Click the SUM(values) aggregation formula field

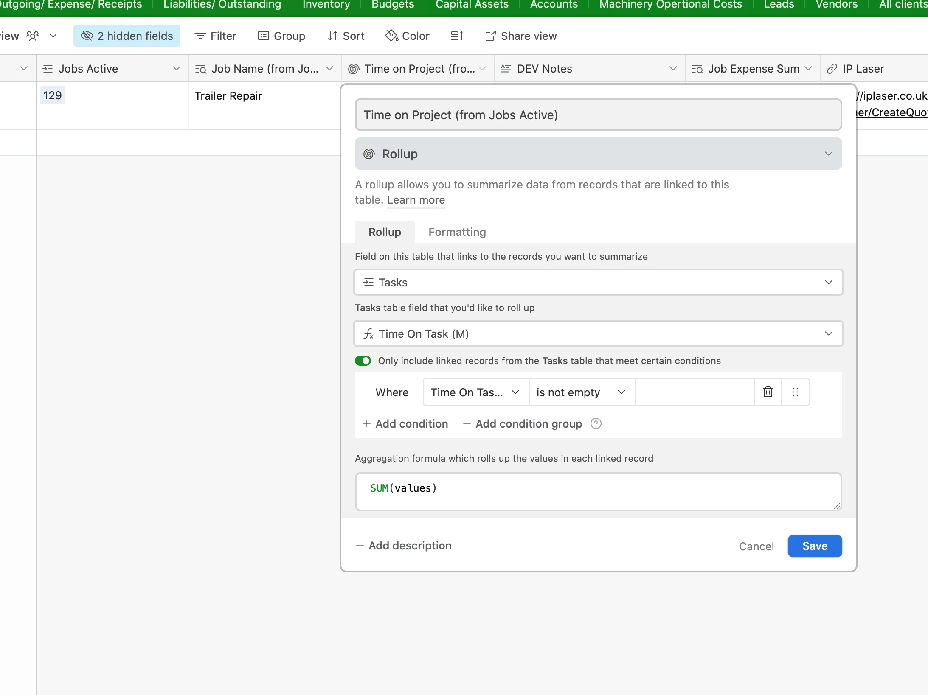[x=598, y=491]
